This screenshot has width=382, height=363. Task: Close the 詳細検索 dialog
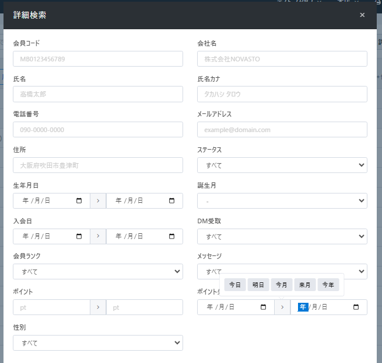coord(362,15)
